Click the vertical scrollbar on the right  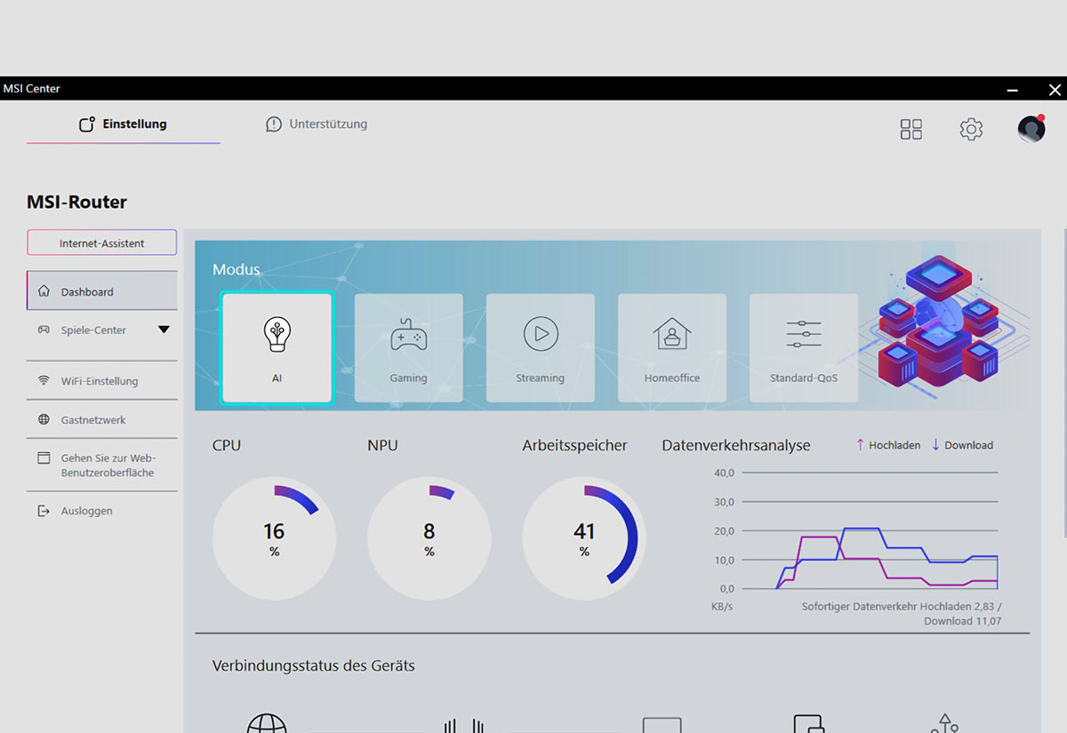(x=1064, y=382)
